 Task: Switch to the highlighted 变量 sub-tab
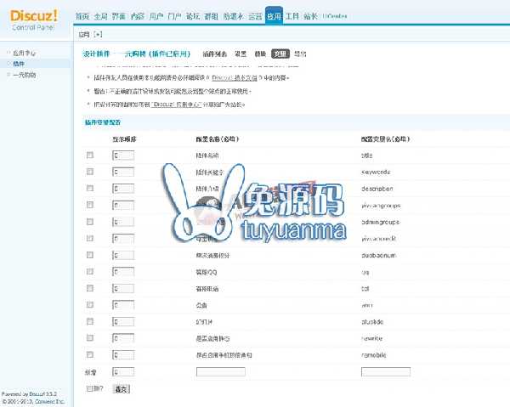[280, 54]
